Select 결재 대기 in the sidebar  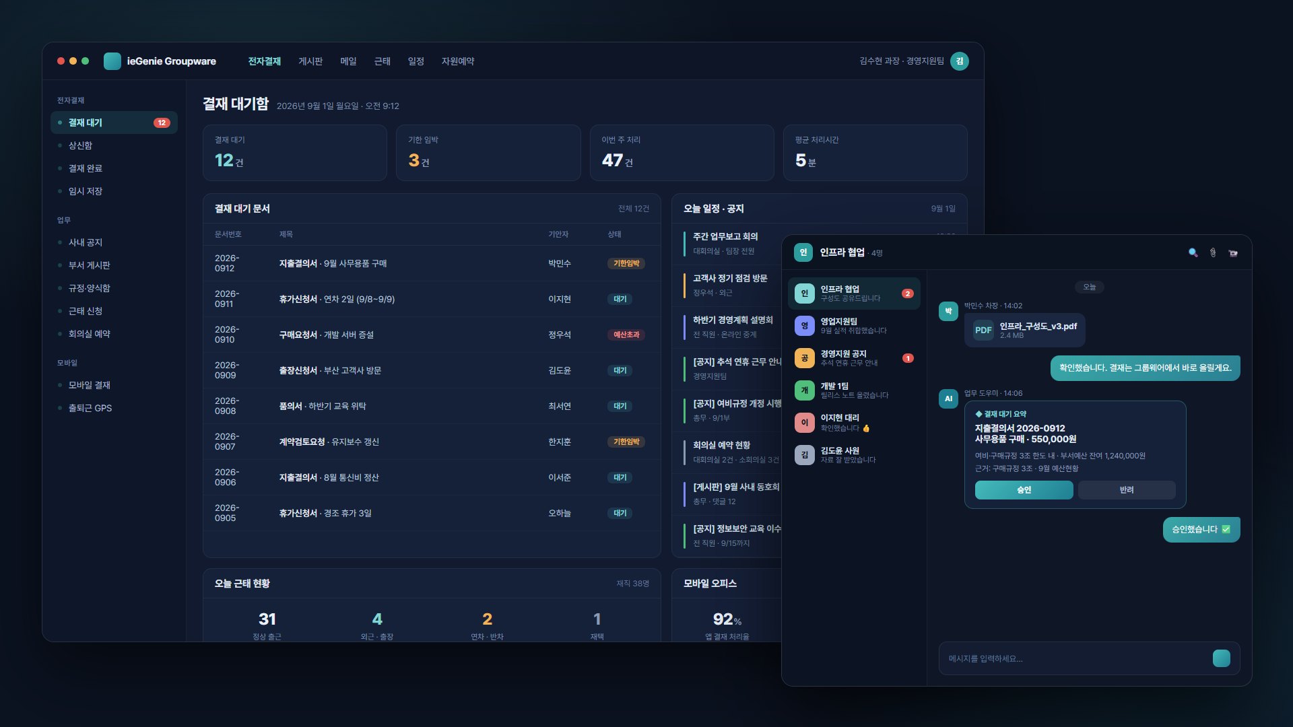pos(114,123)
